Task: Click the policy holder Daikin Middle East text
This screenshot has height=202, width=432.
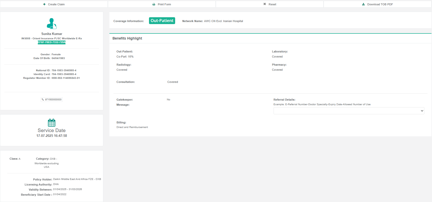Action: 77,179
